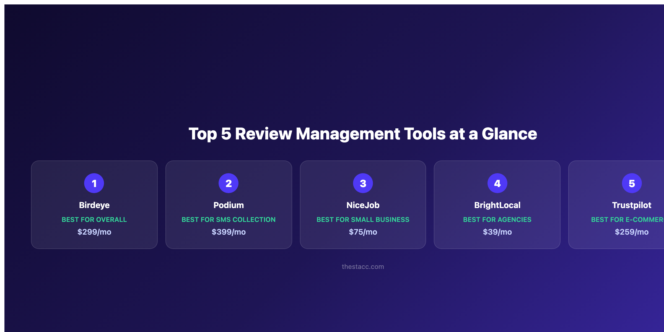The height and width of the screenshot is (332, 664).
Task: Click the $399/mo price under Podium
Action: [229, 232]
